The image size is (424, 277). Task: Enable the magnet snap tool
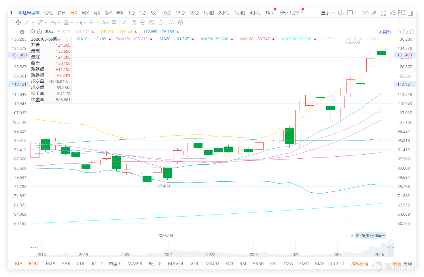(134, 22)
